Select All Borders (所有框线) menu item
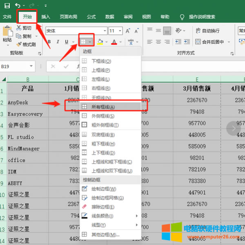 [x=103, y=107]
